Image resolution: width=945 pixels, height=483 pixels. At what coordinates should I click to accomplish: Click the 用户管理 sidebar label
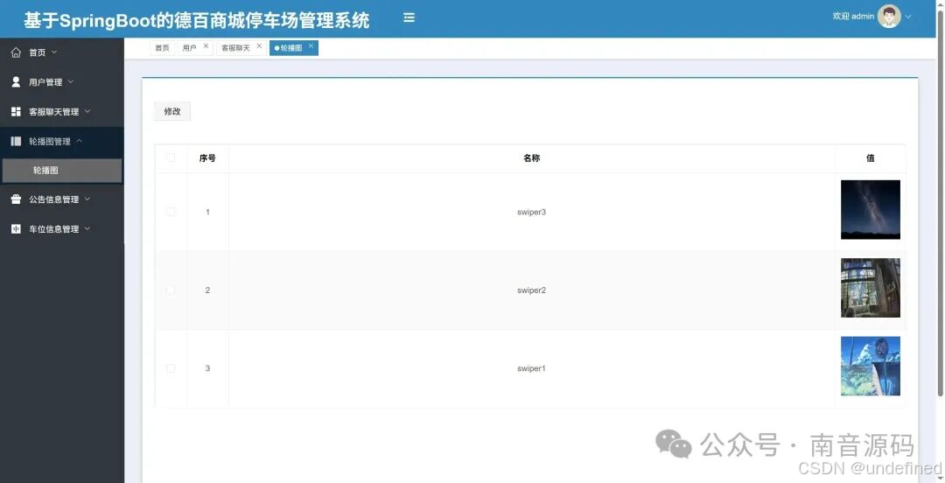click(45, 82)
